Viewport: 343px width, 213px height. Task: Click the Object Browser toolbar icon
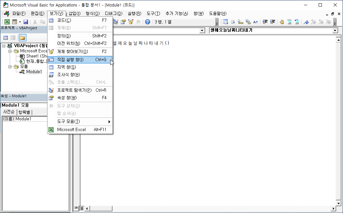point(131,22)
